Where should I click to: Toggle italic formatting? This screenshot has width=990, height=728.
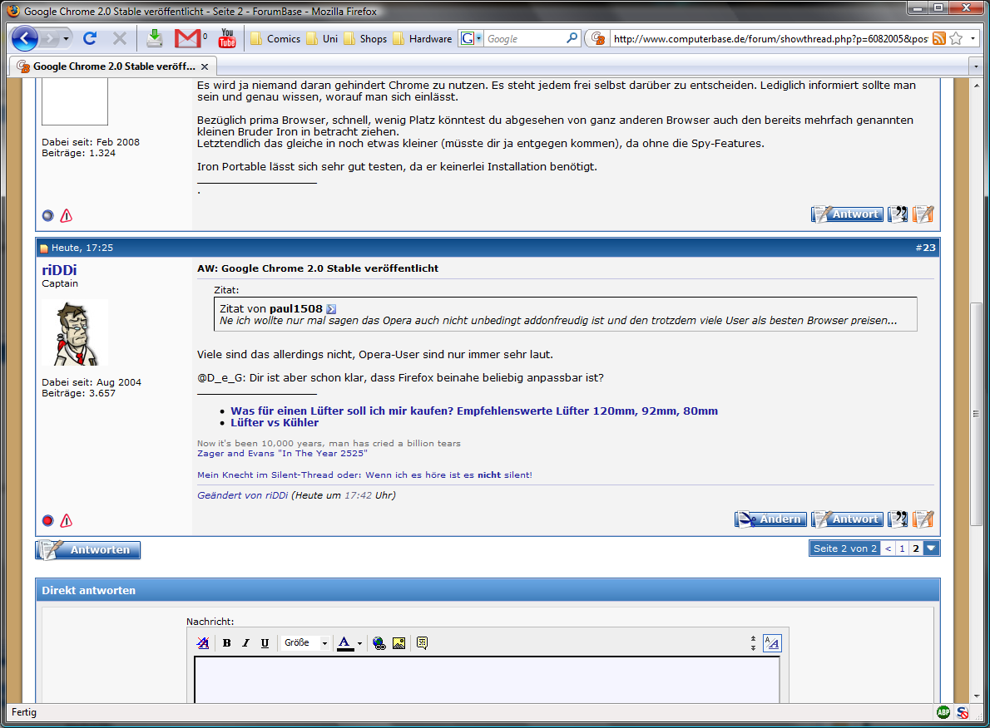[x=245, y=643]
